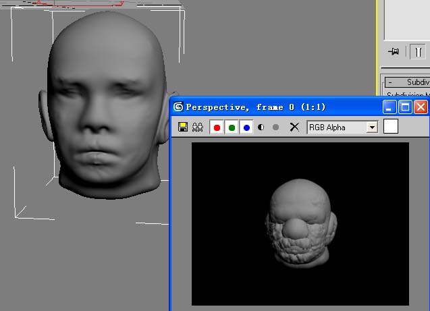Toggle the red channel display
Screen dimensions: 430x311
click(x=217, y=127)
